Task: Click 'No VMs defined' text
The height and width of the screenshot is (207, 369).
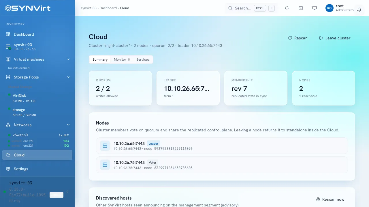Action: [19, 68]
